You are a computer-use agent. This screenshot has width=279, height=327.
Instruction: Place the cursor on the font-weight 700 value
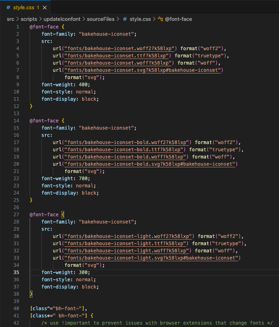83,179
